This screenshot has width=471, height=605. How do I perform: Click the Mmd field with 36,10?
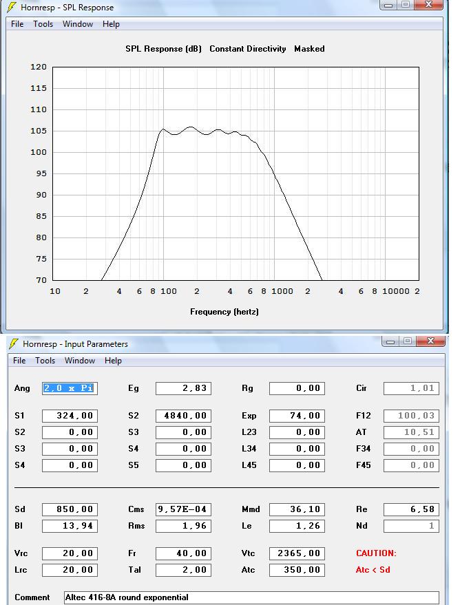(297, 509)
